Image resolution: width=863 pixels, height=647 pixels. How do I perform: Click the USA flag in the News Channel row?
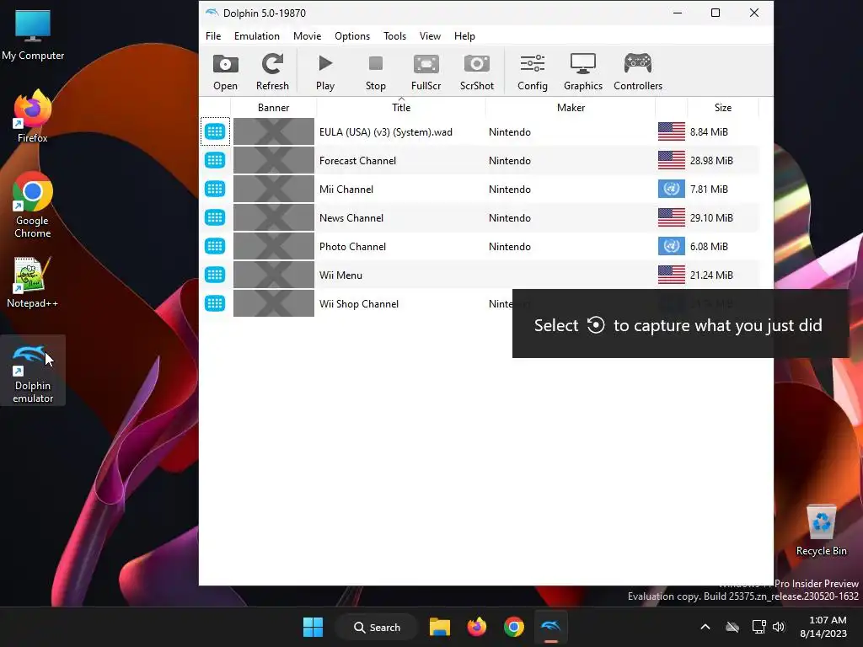coord(672,217)
